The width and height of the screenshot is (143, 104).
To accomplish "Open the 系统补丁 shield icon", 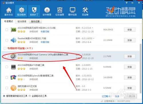I will [x=34, y=12].
